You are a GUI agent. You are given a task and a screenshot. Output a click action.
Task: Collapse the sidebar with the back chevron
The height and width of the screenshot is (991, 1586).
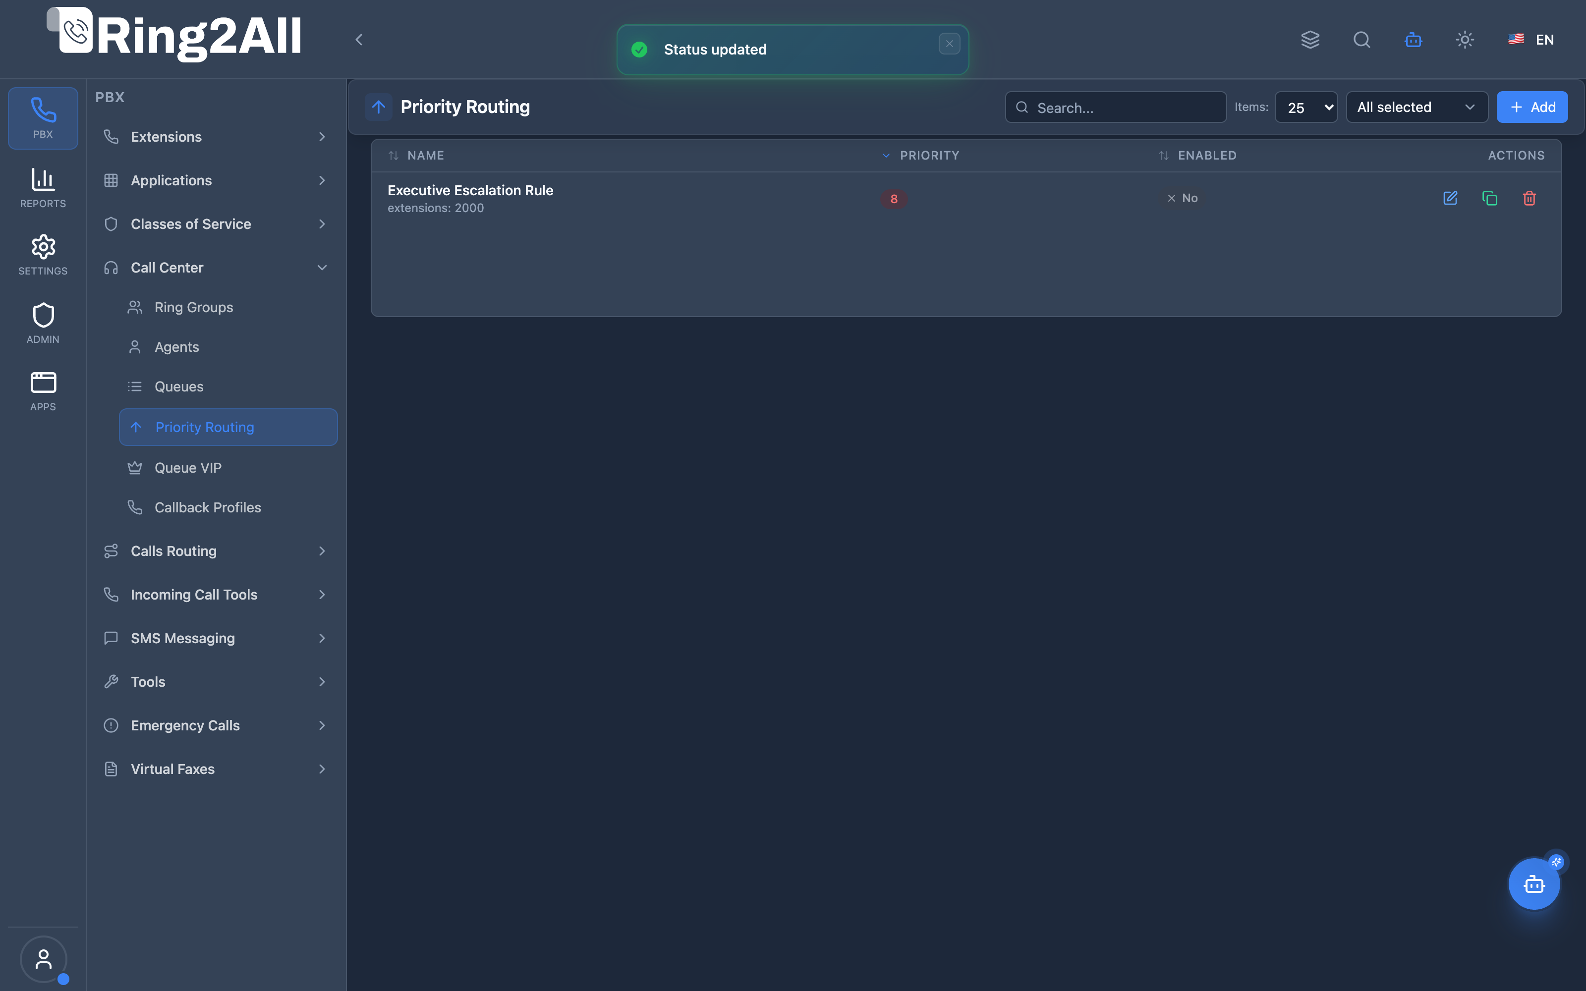(x=359, y=40)
